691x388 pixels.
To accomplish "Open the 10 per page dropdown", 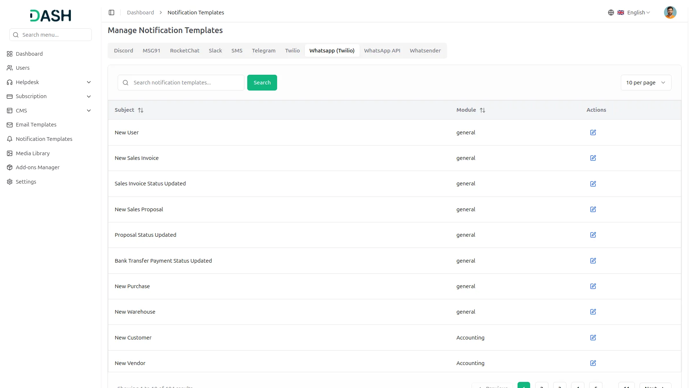I will [645, 82].
